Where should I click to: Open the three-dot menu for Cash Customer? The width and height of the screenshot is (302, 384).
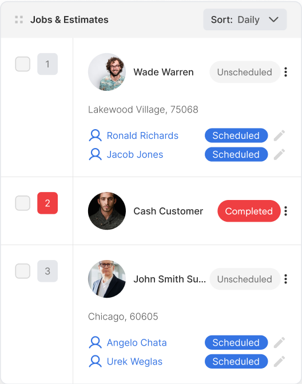[x=285, y=211]
